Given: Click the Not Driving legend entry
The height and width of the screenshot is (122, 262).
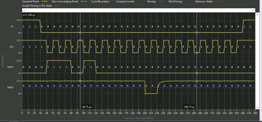Looking at the screenshot, I should coord(180,2).
